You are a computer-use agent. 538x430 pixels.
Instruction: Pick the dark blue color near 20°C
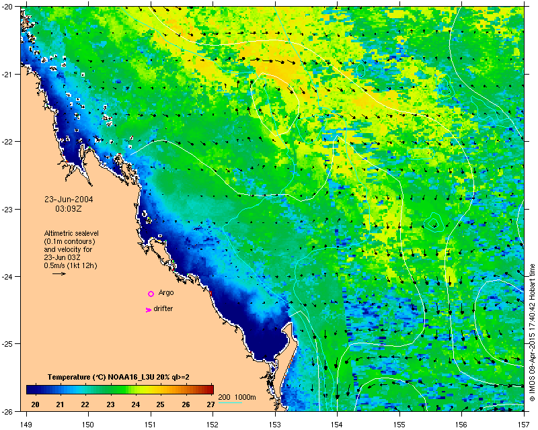pos(34,390)
